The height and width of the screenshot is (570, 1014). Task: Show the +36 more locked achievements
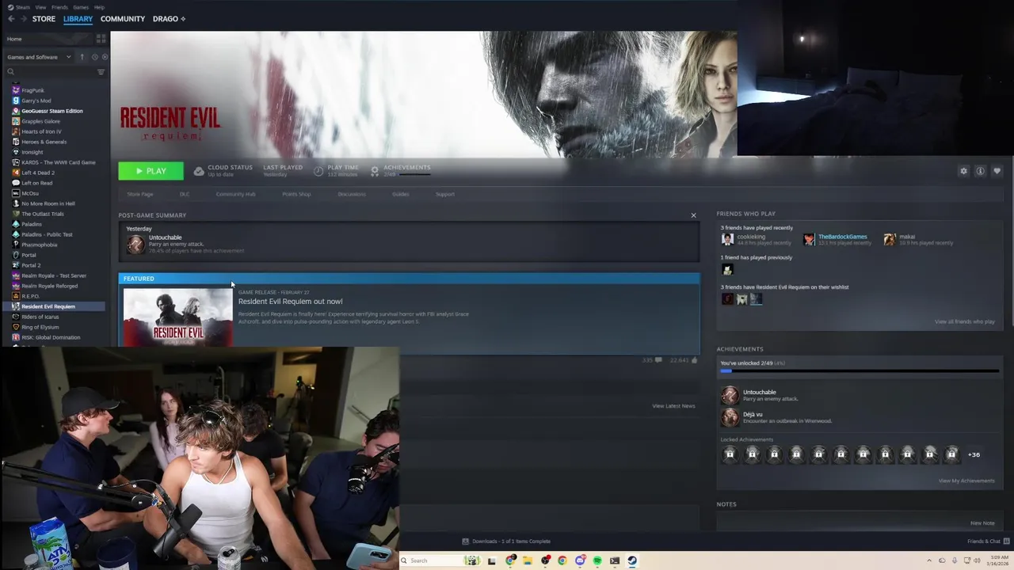(974, 454)
